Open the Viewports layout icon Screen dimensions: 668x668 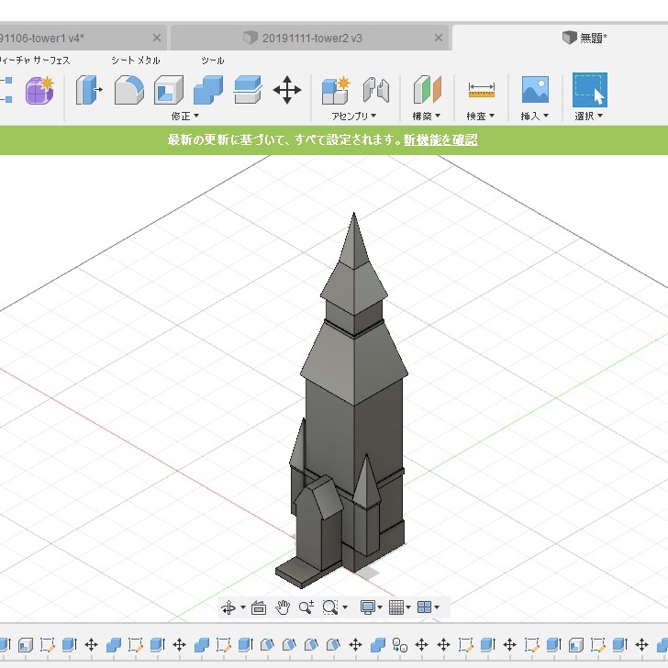(x=424, y=607)
